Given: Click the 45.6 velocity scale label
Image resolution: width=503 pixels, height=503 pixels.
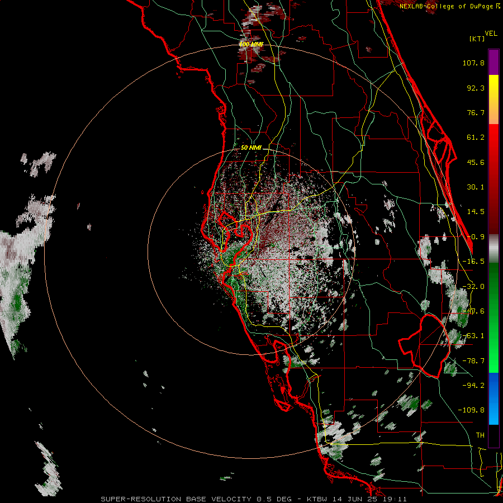Looking at the screenshot, I should click(476, 162).
